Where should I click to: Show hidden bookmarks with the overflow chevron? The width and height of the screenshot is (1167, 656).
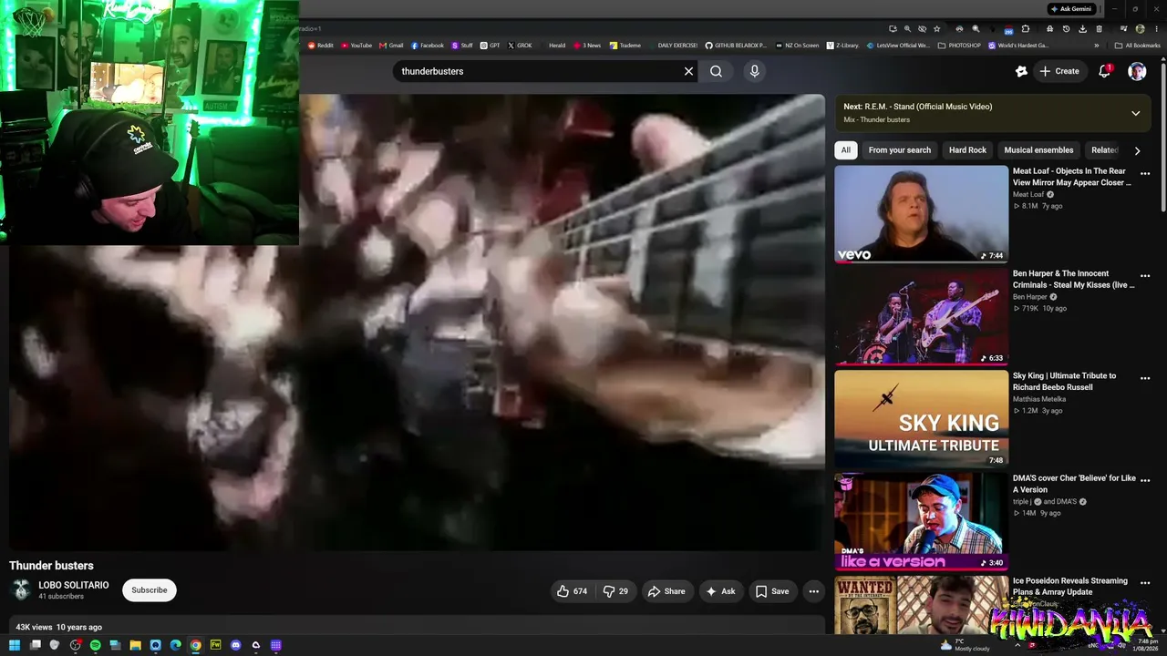1097,46
